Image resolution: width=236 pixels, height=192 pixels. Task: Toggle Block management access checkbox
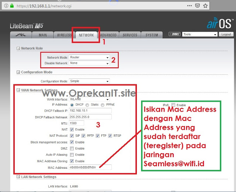[72, 142]
